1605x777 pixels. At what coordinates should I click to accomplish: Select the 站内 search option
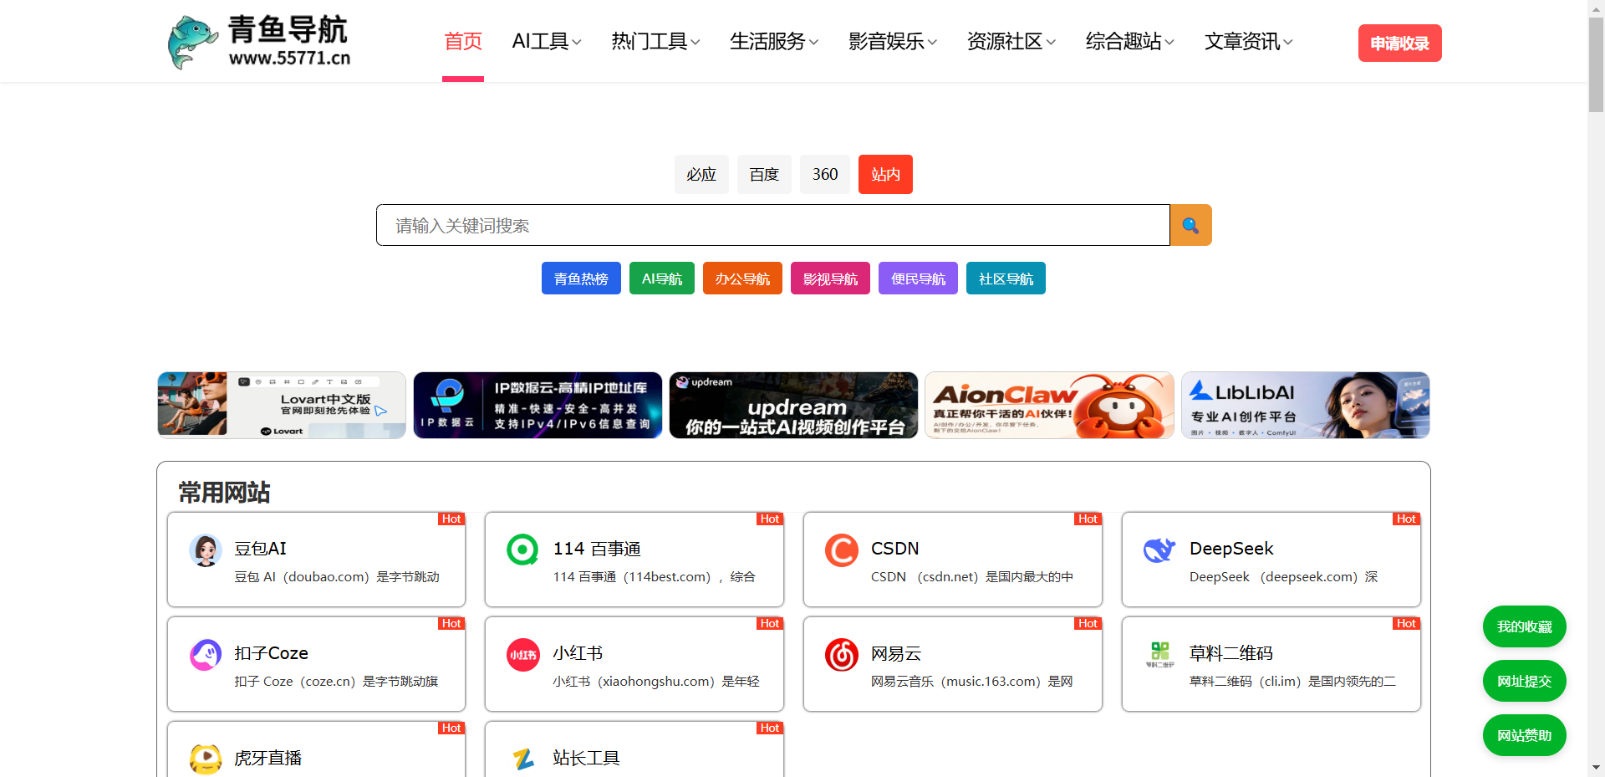885,174
